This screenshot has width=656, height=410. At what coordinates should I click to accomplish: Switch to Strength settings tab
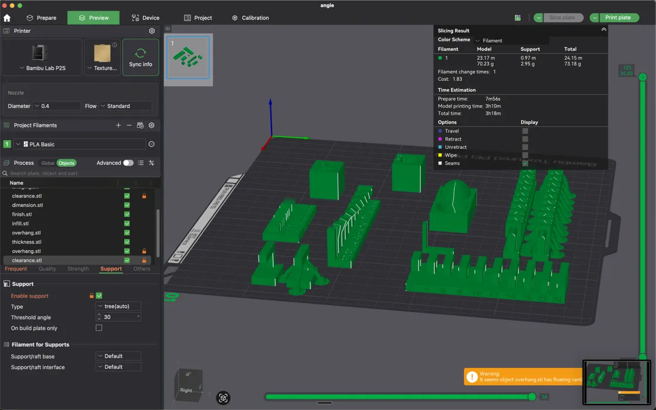[x=78, y=269]
